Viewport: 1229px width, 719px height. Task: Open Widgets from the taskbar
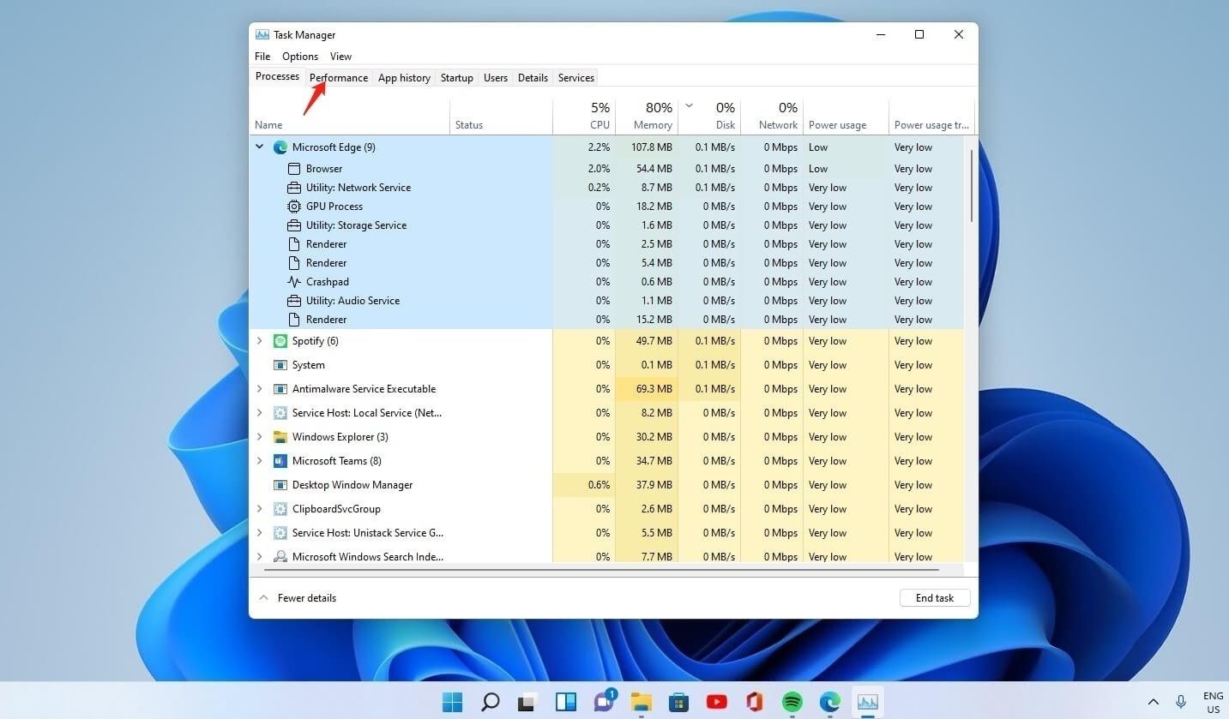[x=566, y=702]
